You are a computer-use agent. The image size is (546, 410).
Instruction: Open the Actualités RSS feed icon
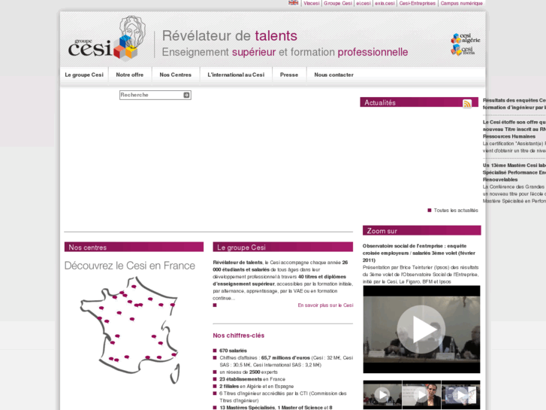(467, 104)
